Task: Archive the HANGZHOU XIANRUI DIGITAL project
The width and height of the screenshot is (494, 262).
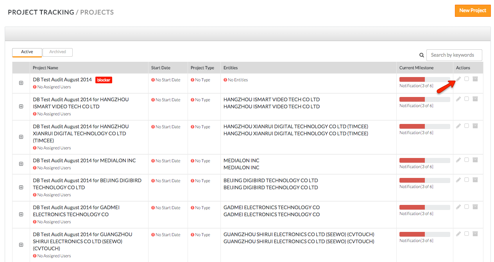Action: (x=475, y=126)
